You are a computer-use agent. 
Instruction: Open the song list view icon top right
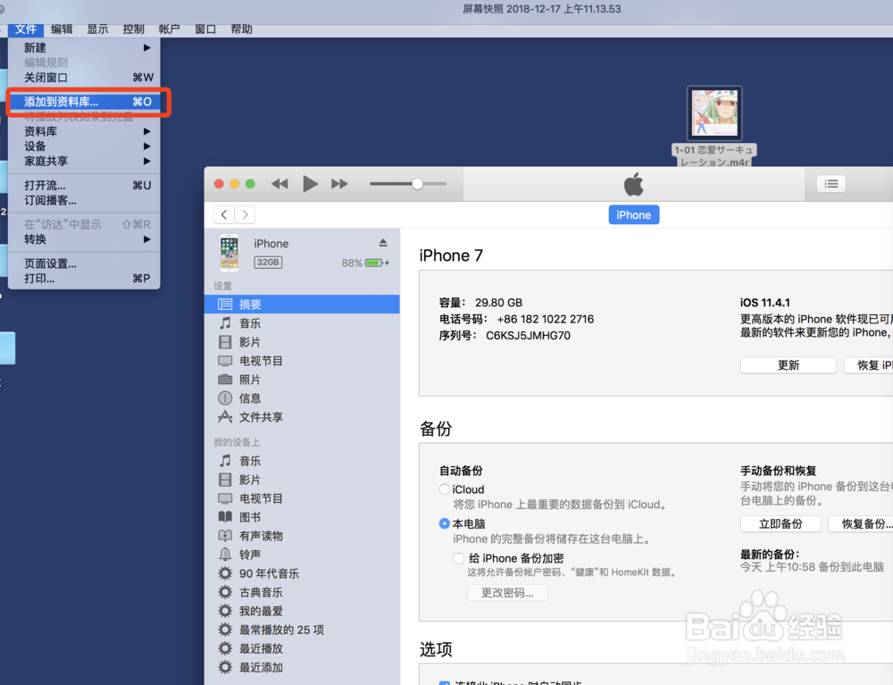click(x=830, y=184)
